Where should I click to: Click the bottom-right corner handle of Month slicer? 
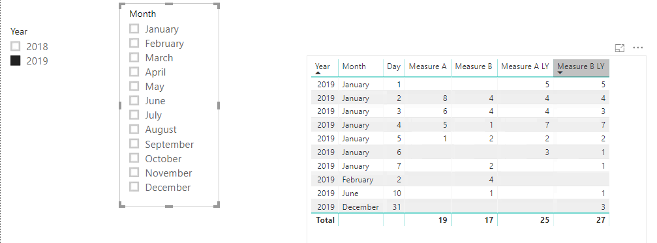(217, 205)
